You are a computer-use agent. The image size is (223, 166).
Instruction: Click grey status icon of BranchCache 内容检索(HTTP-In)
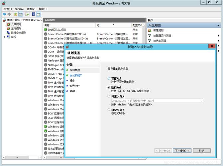point(46,34)
